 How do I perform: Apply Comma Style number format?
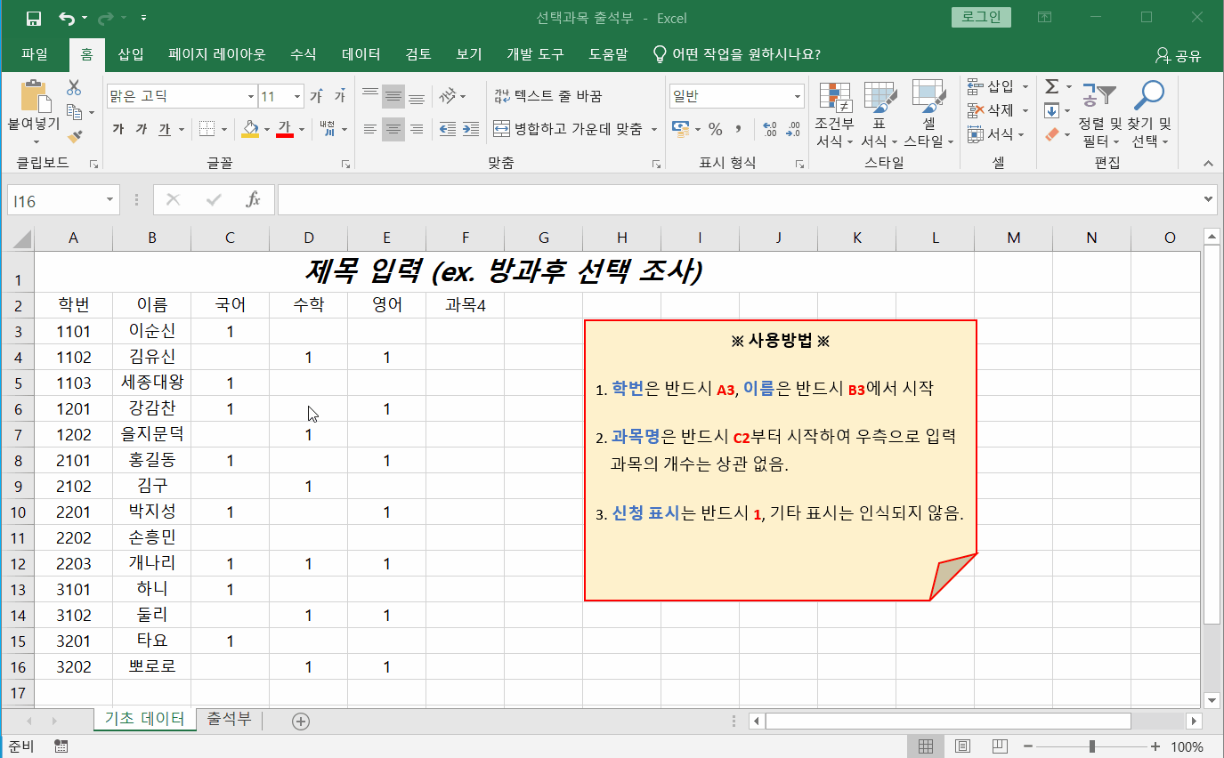[738, 129]
